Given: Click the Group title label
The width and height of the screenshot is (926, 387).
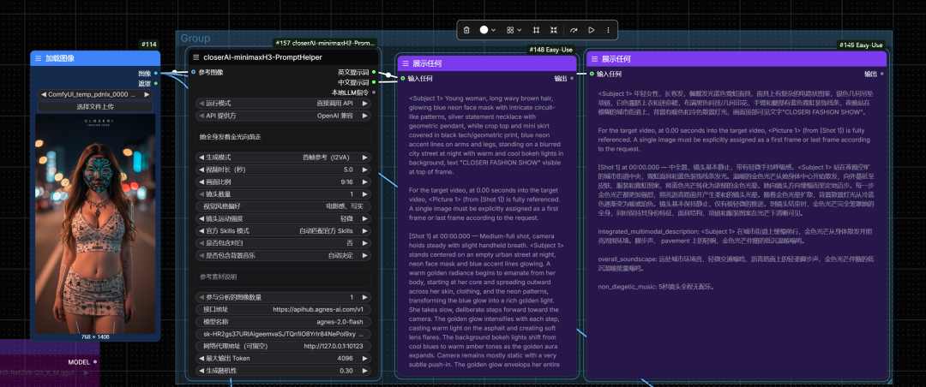Looking at the screenshot, I should (195, 39).
